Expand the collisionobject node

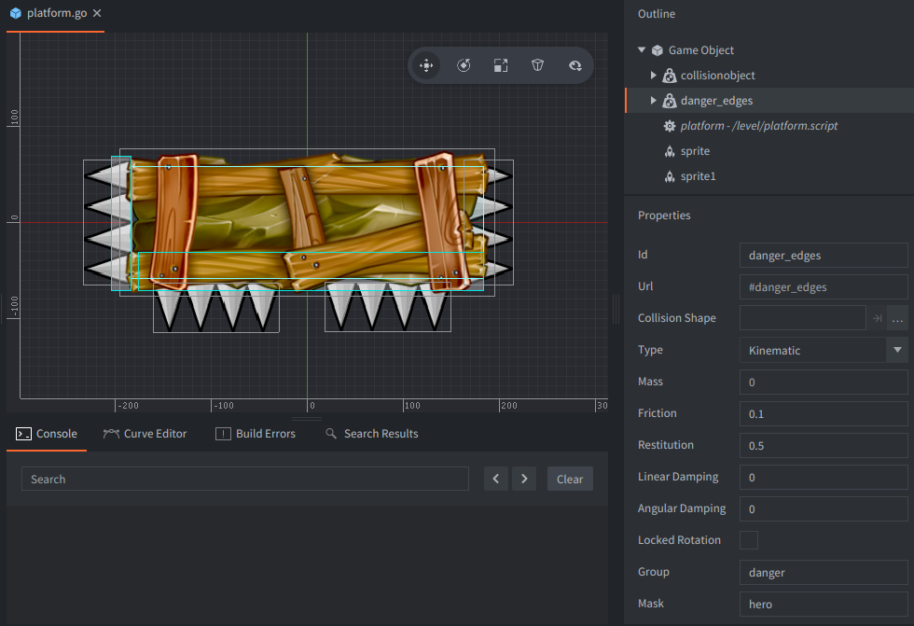click(653, 76)
